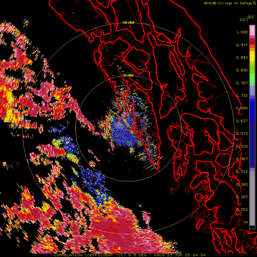The image size is (257, 257).
Task: Pick the light pink top color bar segment
Action: click(x=252, y=30)
